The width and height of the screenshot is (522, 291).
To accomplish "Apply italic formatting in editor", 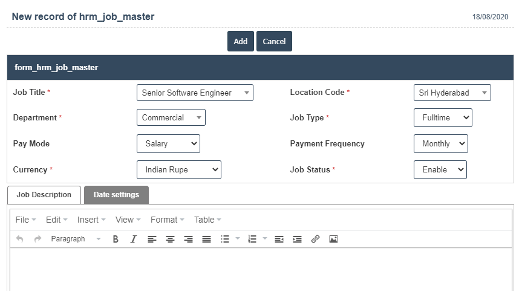I will click(134, 239).
